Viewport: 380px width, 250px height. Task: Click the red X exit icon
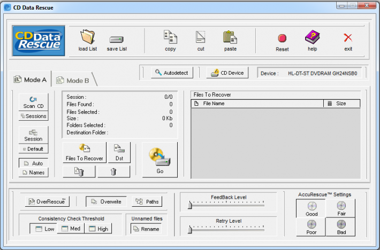click(x=348, y=38)
